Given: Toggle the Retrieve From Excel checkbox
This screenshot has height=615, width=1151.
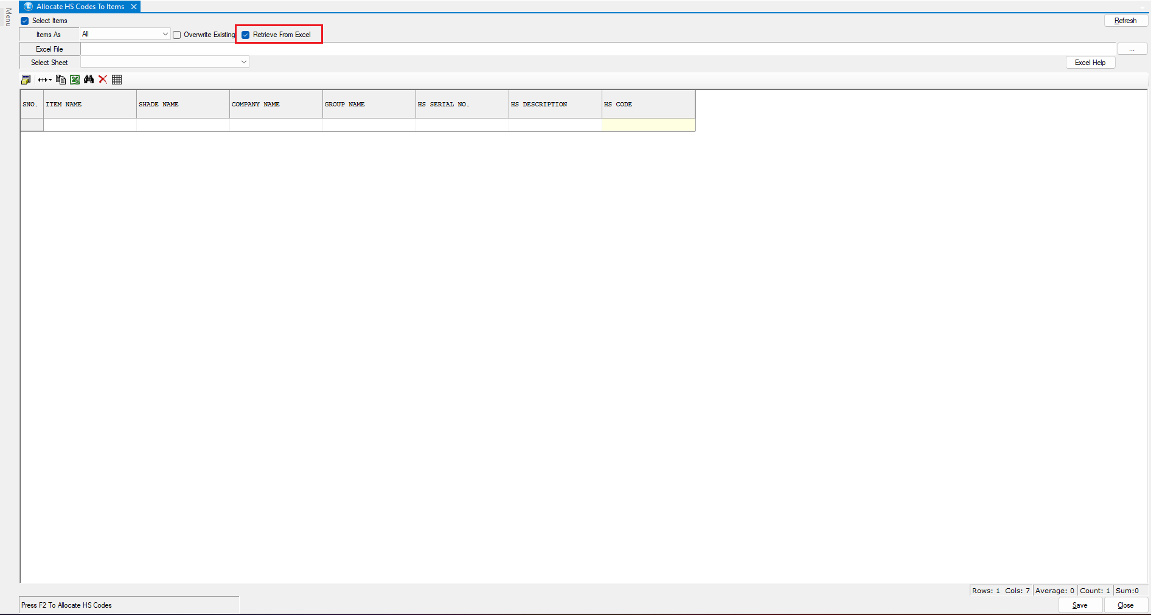Looking at the screenshot, I should [246, 35].
